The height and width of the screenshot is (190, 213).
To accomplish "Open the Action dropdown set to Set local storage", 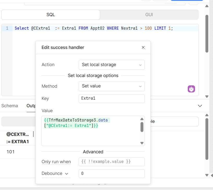I will pos(112,65).
